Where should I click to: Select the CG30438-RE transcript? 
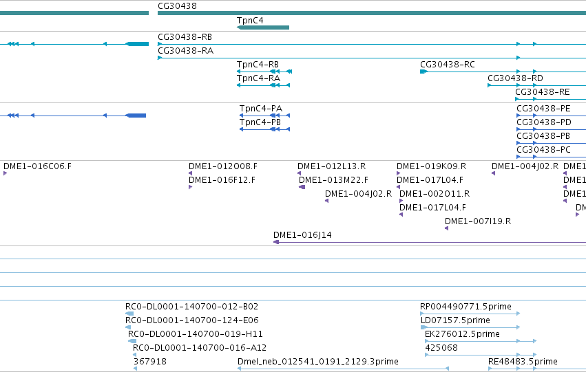point(550,99)
